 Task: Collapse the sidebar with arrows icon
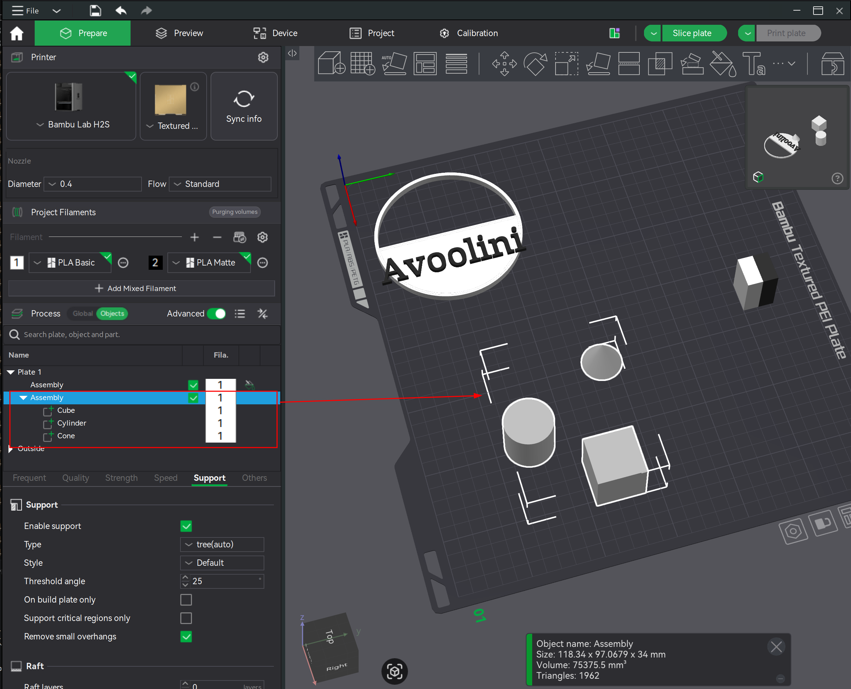pyautogui.click(x=292, y=53)
